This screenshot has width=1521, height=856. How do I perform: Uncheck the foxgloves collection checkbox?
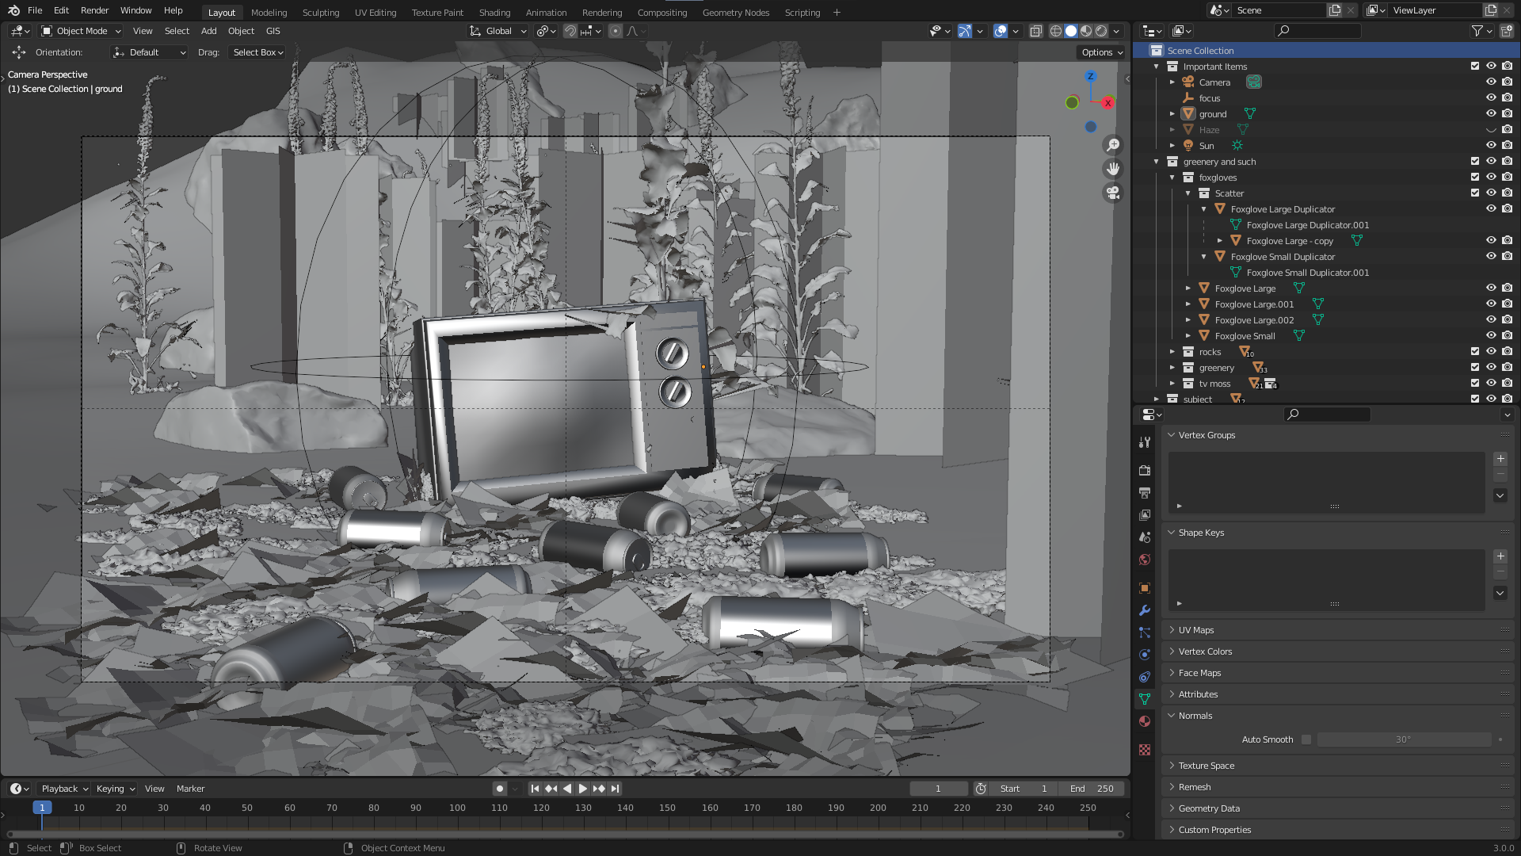click(1475, 178)
